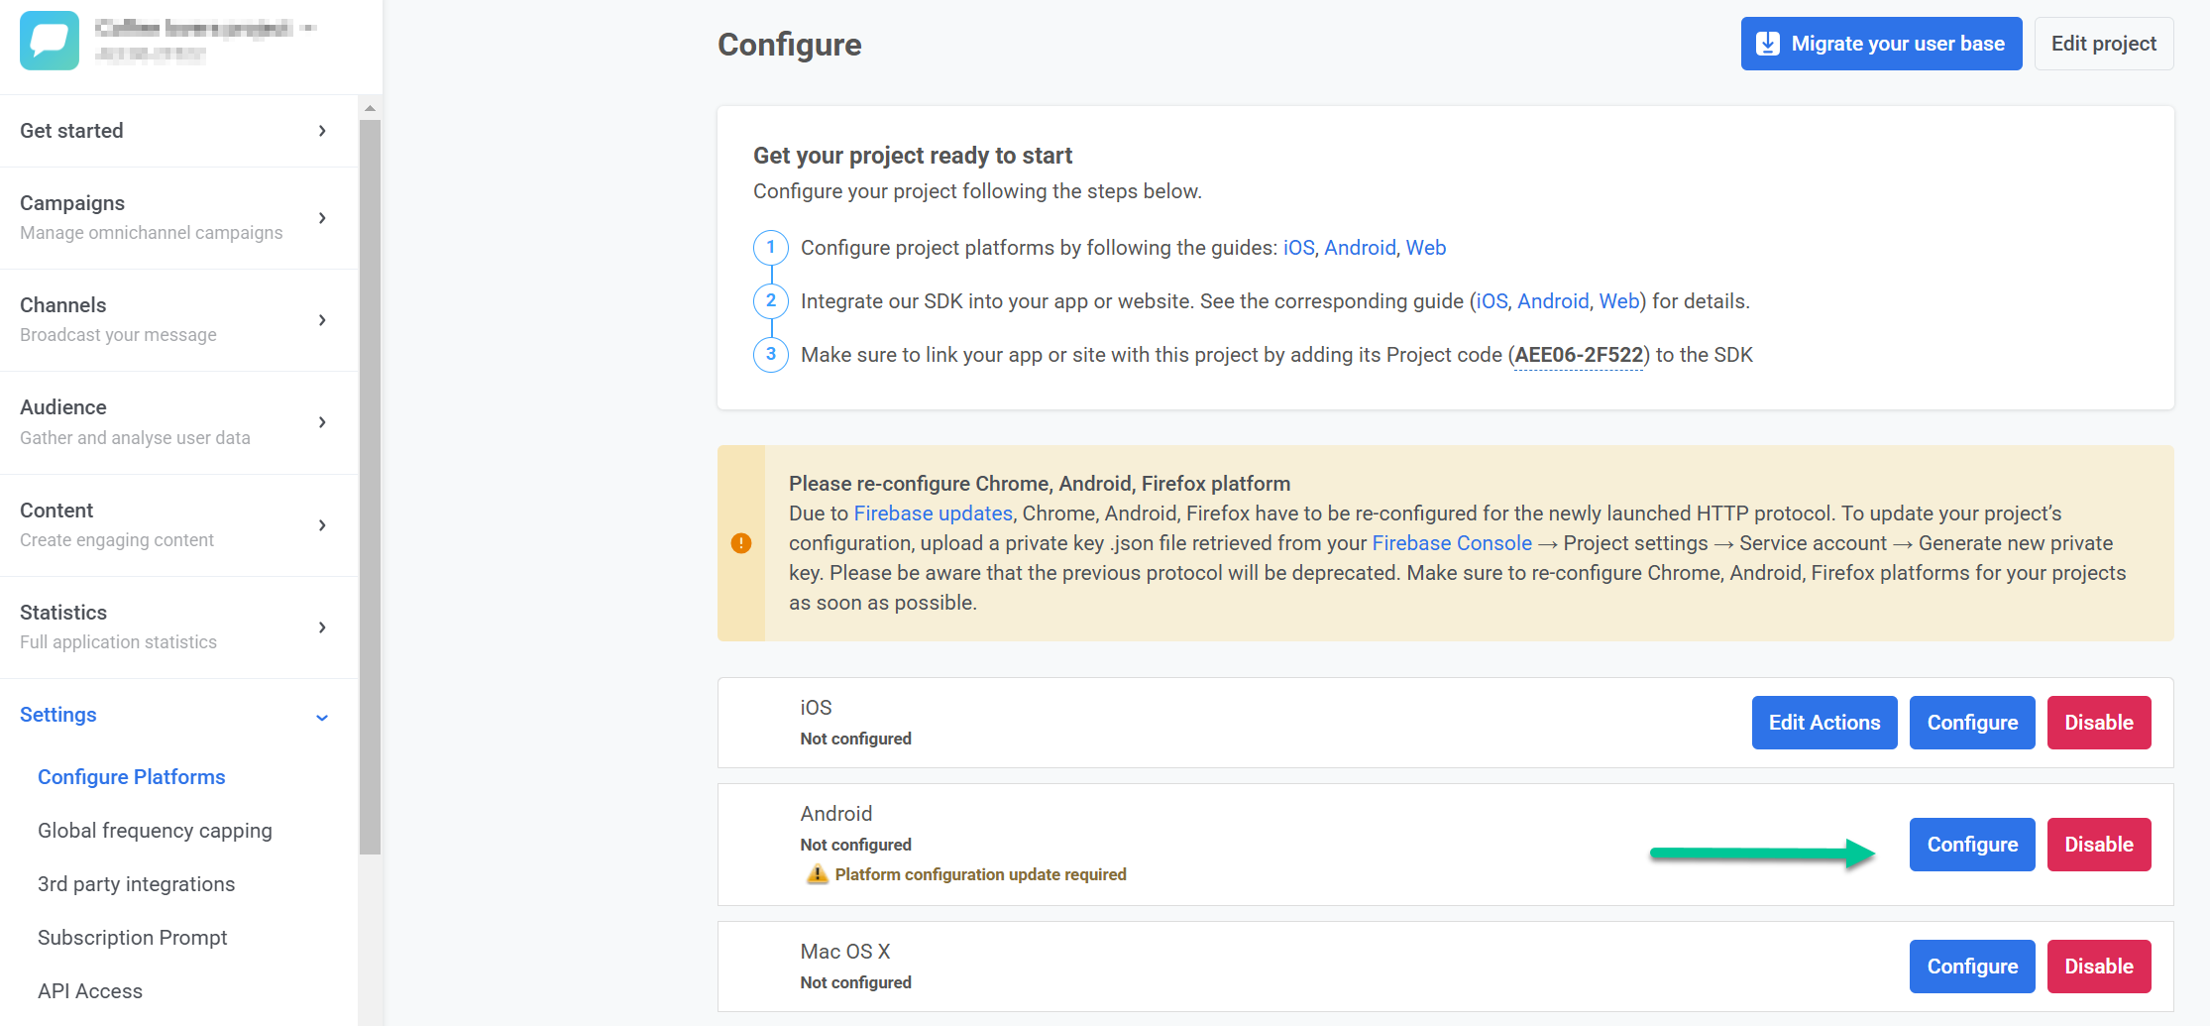Viewport: 2210px width, 1026px height.
Task: Disable the iOS platform
Action: pyautogui.click(x=2098, y=723)
